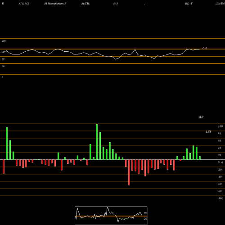Viewport: 225px width, 225px height.
Task: Click the mini chart value 10
Action: pos(145,213)
